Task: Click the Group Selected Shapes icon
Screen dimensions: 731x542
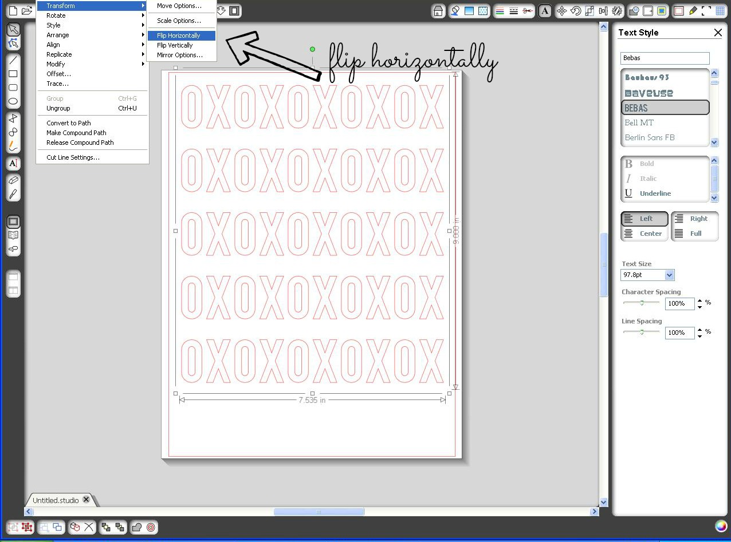Action: [x=13, y=527]
